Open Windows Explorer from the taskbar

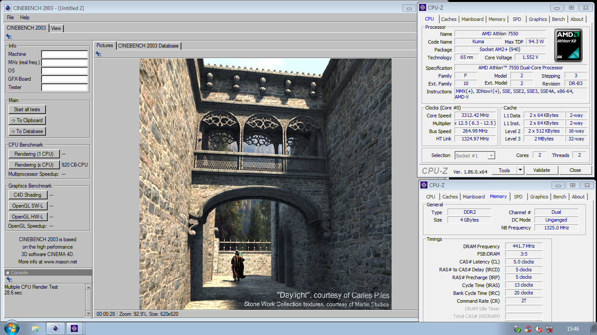pos(35,328)
